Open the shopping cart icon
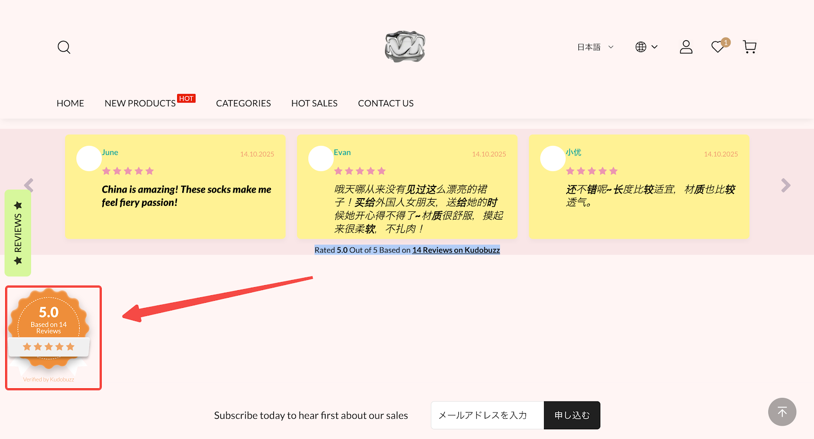Screen dimensions: 814x439 point(749,47)
